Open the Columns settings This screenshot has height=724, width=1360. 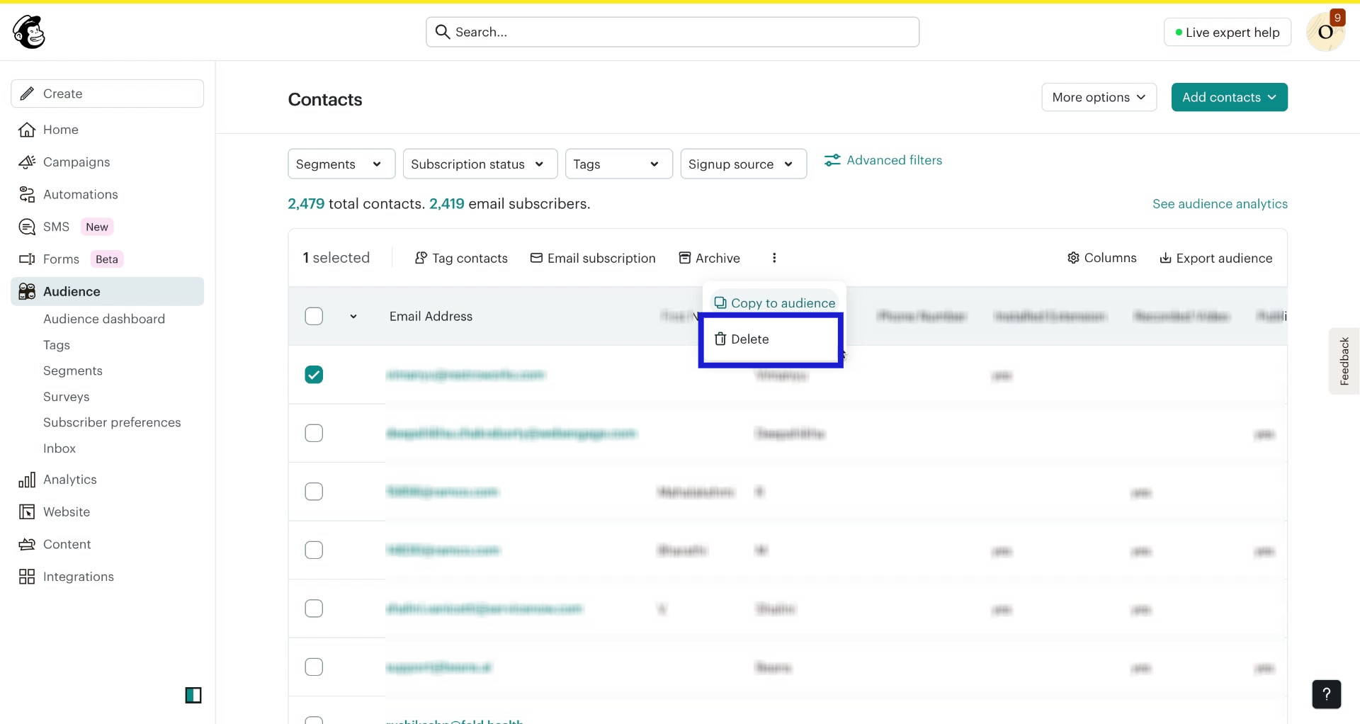click(1102, 258)
